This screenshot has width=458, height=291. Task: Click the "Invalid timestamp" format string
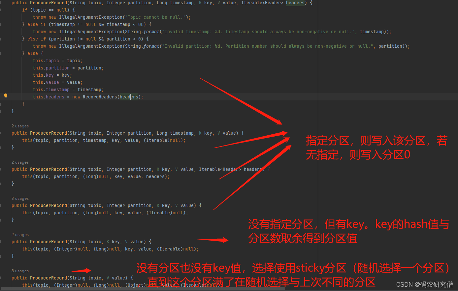pyautogui.click(x=259, y=32)
